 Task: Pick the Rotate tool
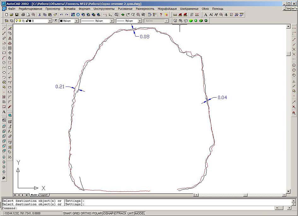10,58
